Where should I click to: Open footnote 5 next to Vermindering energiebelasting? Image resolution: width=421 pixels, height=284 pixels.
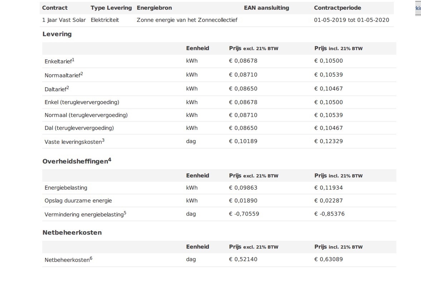click(125, 213)
